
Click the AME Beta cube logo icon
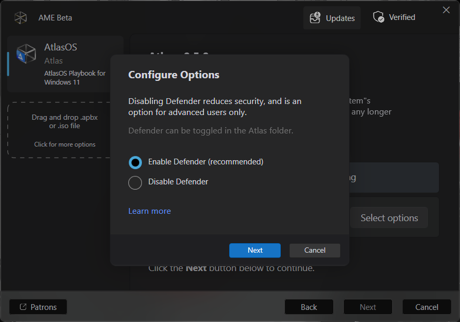pyautogui.click(x=21, y=18)
